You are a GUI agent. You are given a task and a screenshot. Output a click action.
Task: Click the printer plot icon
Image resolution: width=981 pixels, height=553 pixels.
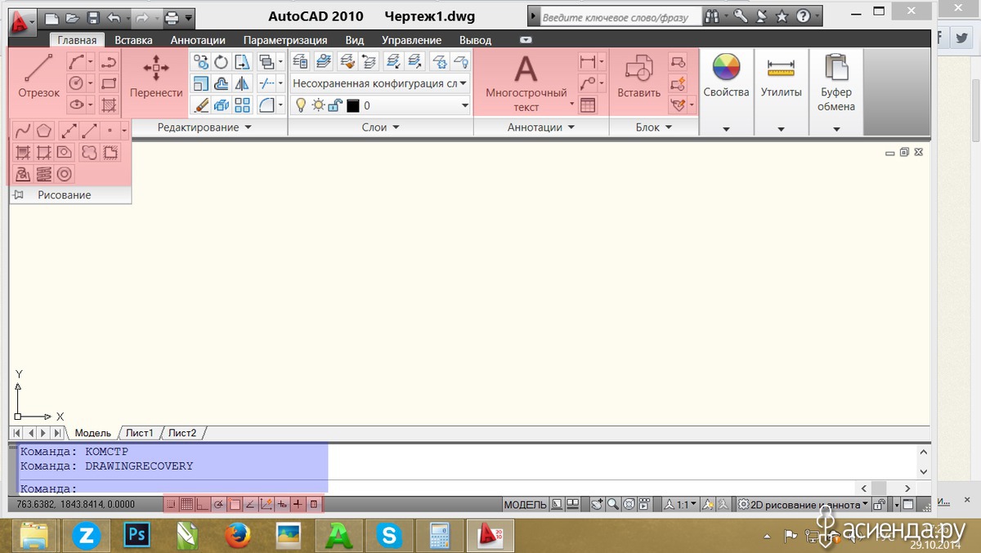click(x=172, y=17)
